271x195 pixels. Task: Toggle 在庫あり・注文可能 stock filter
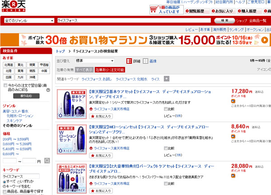[x=110, y=70]
